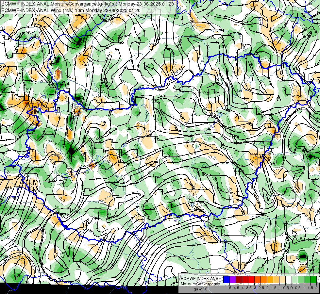Click the '-3' legend tick label
Viewport: 320px width, 294px height.
click(x=255, y=288)
